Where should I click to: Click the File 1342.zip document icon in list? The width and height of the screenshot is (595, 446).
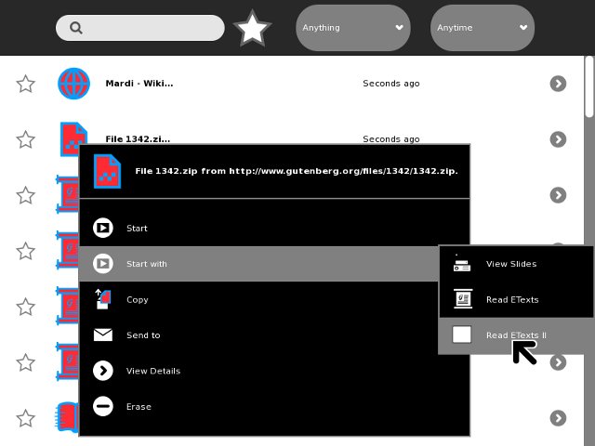73,139
